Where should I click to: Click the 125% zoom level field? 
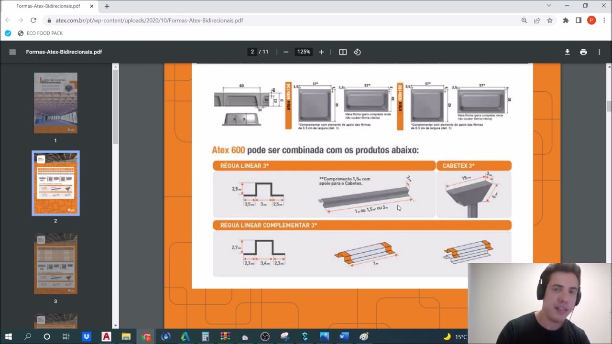(x=304, y=52)
